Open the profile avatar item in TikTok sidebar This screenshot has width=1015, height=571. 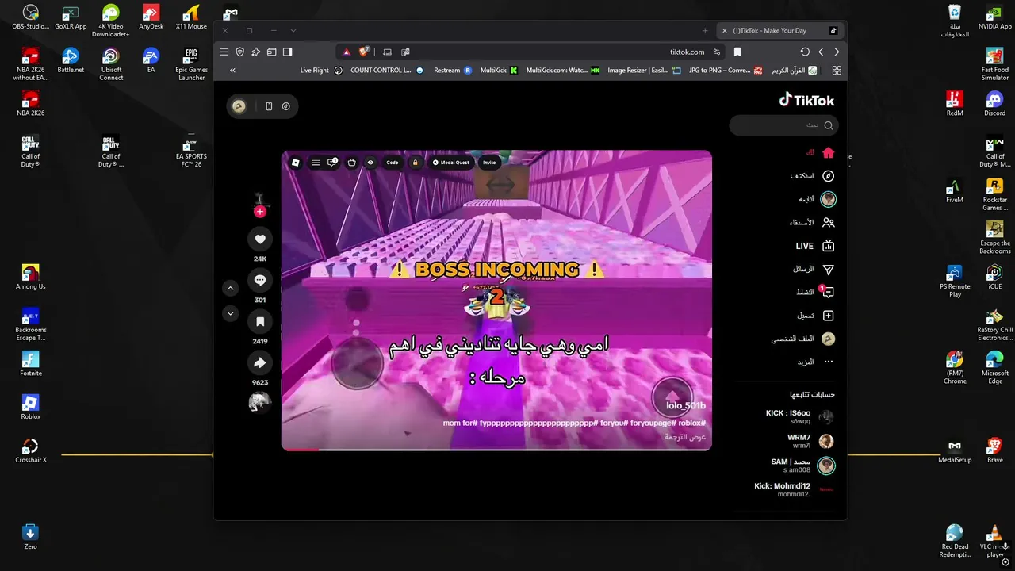click(x=828, y=339)
